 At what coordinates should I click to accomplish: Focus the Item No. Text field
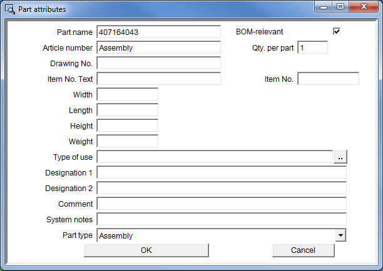tap(158, 79)
